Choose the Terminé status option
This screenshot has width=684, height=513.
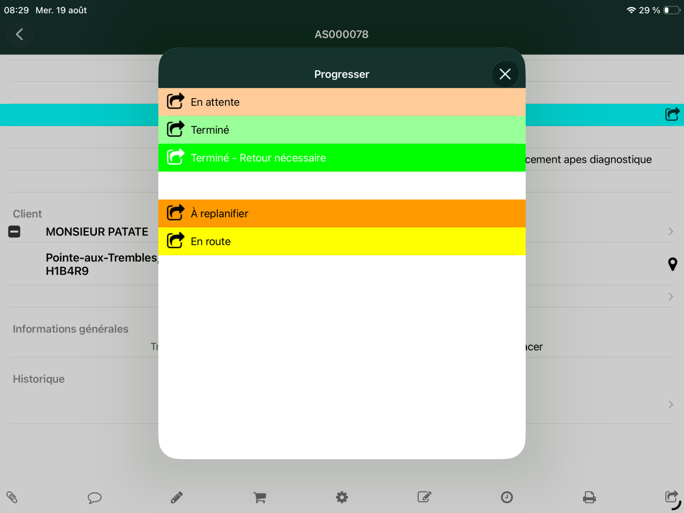(x=342, y=130)
